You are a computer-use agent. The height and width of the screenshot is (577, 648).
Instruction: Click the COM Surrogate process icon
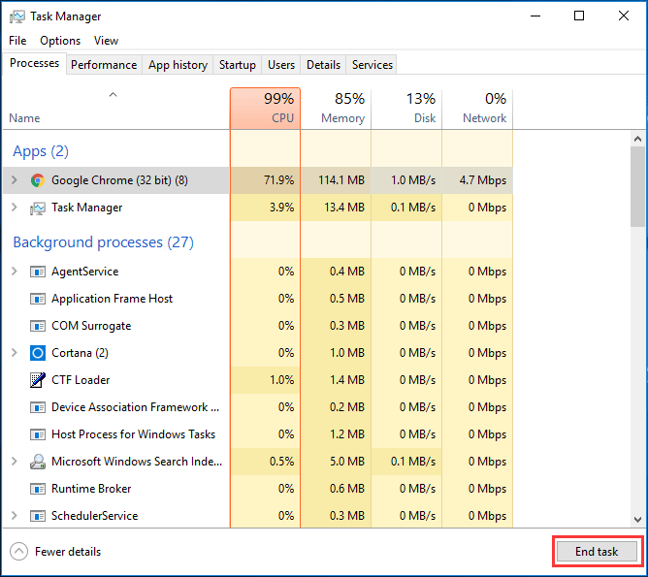click(x=38, y=326)
